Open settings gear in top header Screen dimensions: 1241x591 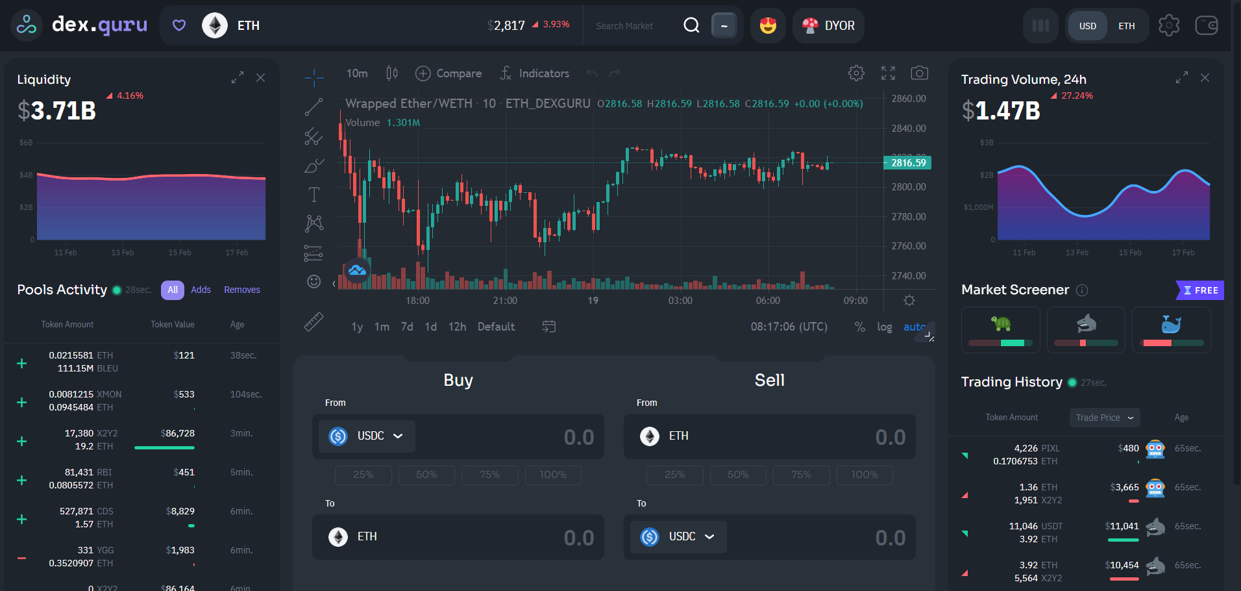(x=1168, y=25)
